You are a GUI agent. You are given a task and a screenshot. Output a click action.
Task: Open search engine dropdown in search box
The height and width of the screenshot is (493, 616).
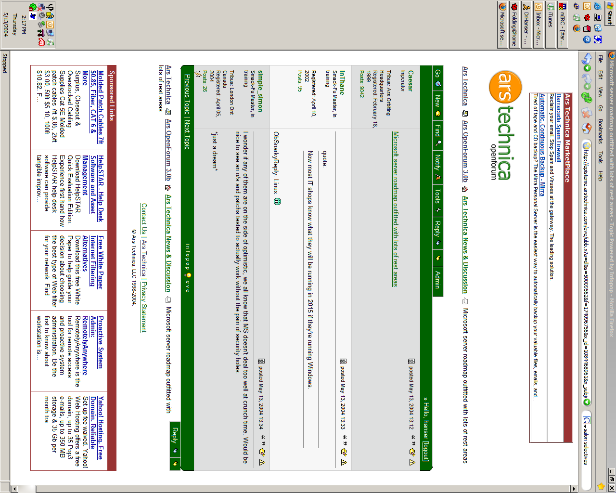click(587, 421)
